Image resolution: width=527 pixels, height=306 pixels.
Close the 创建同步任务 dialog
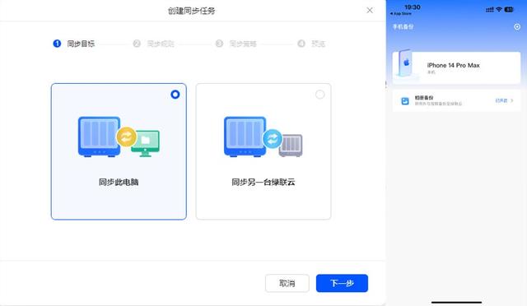tap(370, 11)
